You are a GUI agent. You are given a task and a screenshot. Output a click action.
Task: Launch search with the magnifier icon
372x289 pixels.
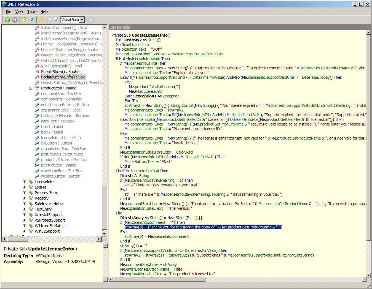pyautogui.click(x=49, y=20)
